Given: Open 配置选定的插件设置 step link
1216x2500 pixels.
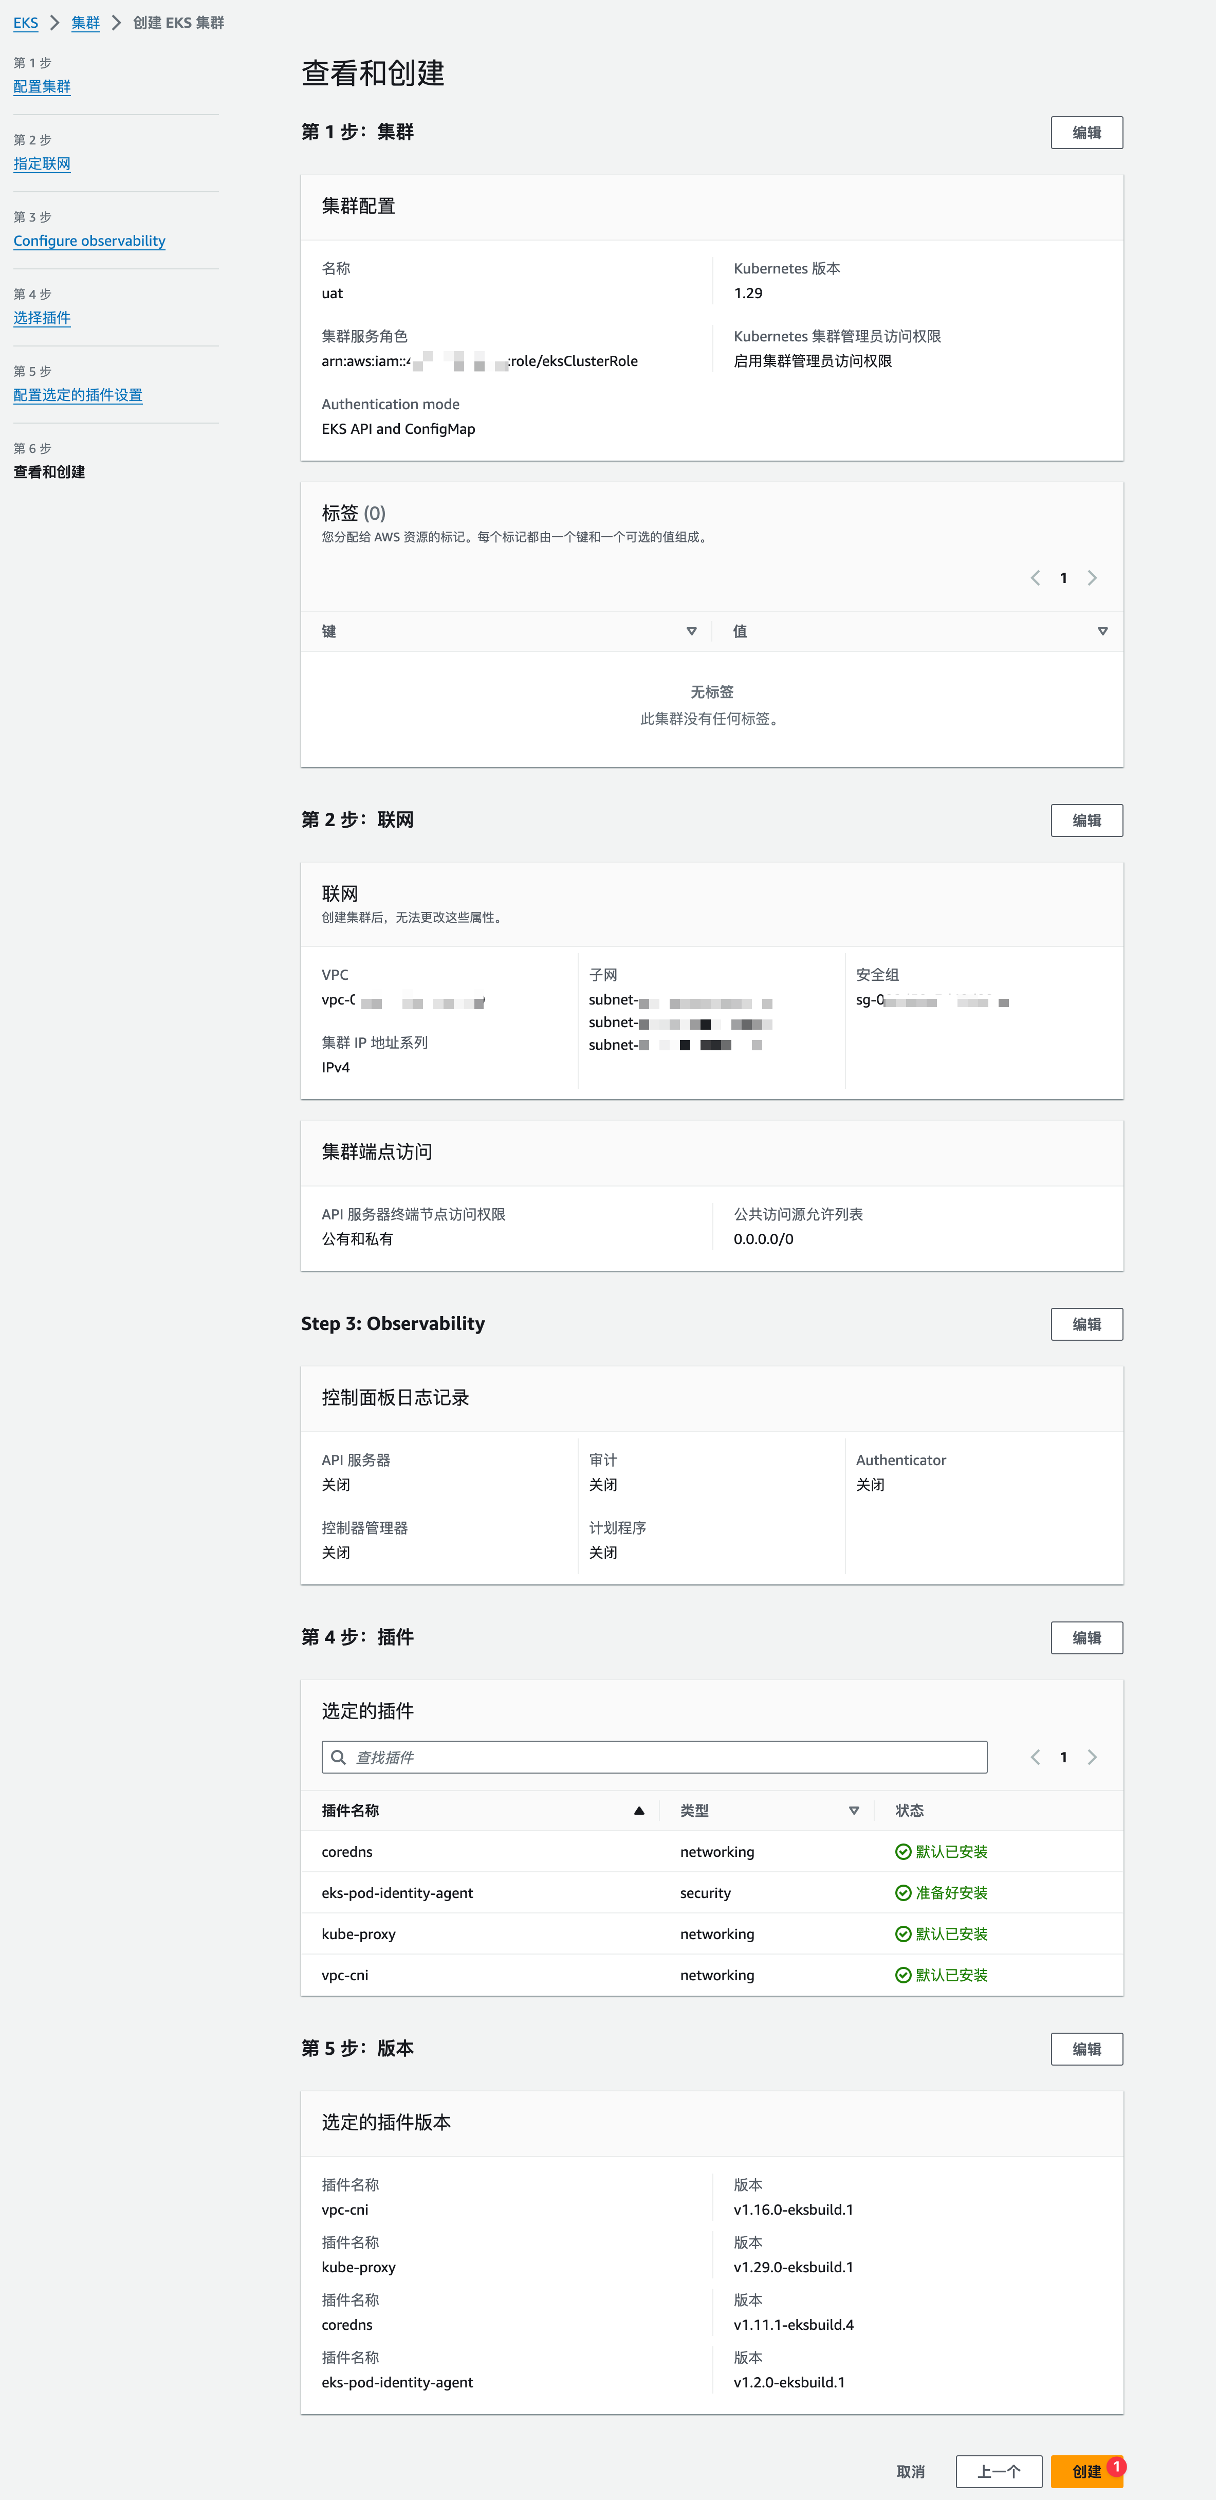Looking at the screenshot, I should [x=78, y=395].
